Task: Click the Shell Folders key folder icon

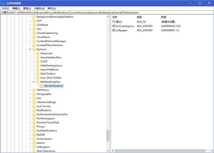Action: 37,74
